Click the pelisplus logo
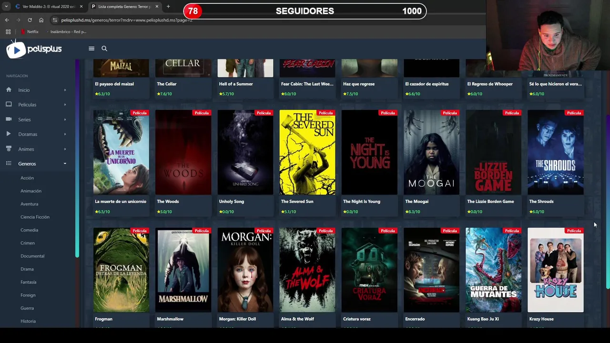This screenshot has height=343, width=610. (34, 49)
